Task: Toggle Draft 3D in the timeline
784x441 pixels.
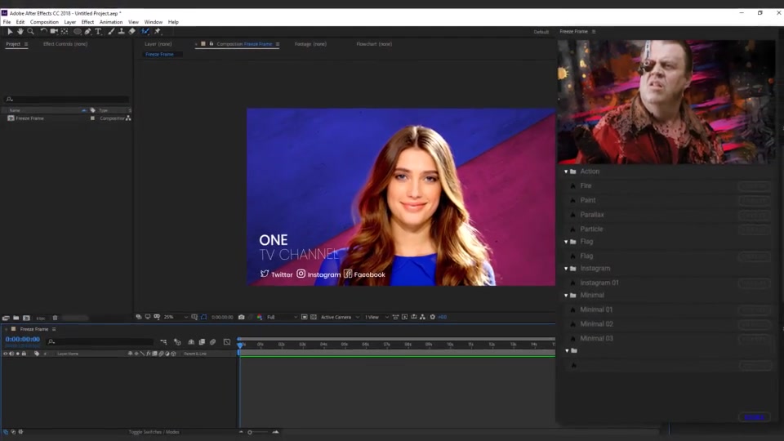Action: click(x=177, y=342)
